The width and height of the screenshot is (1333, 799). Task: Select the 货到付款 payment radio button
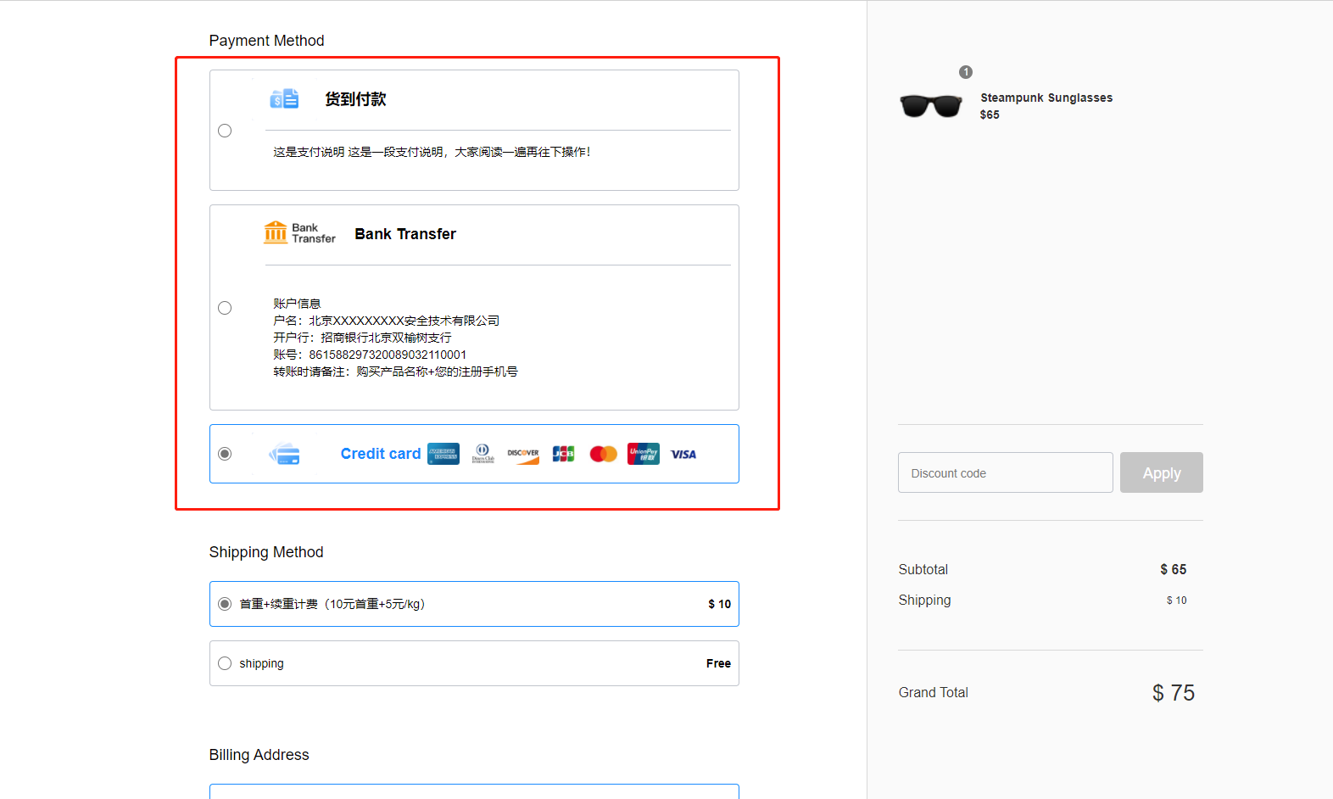pyautogui.click(x=225, y=131)
